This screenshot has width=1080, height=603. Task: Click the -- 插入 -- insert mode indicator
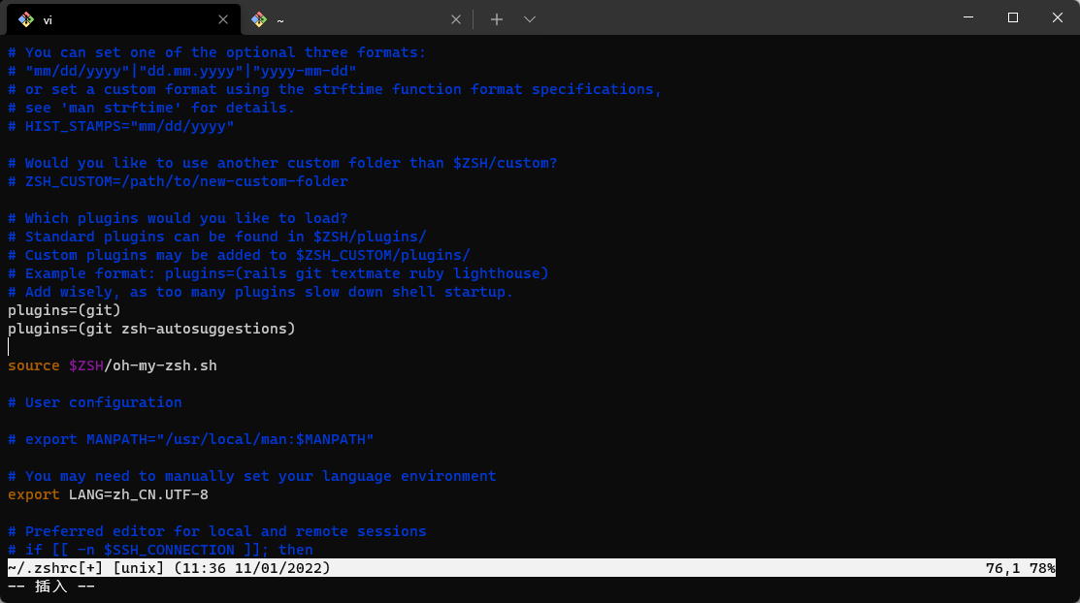tap(51, 587)
